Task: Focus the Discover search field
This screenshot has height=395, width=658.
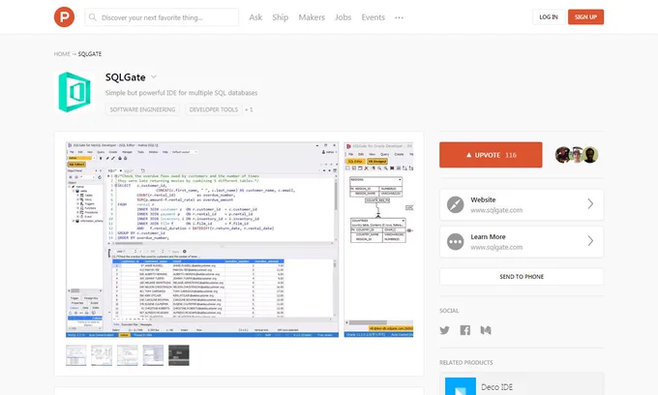Action: [162, 17]
